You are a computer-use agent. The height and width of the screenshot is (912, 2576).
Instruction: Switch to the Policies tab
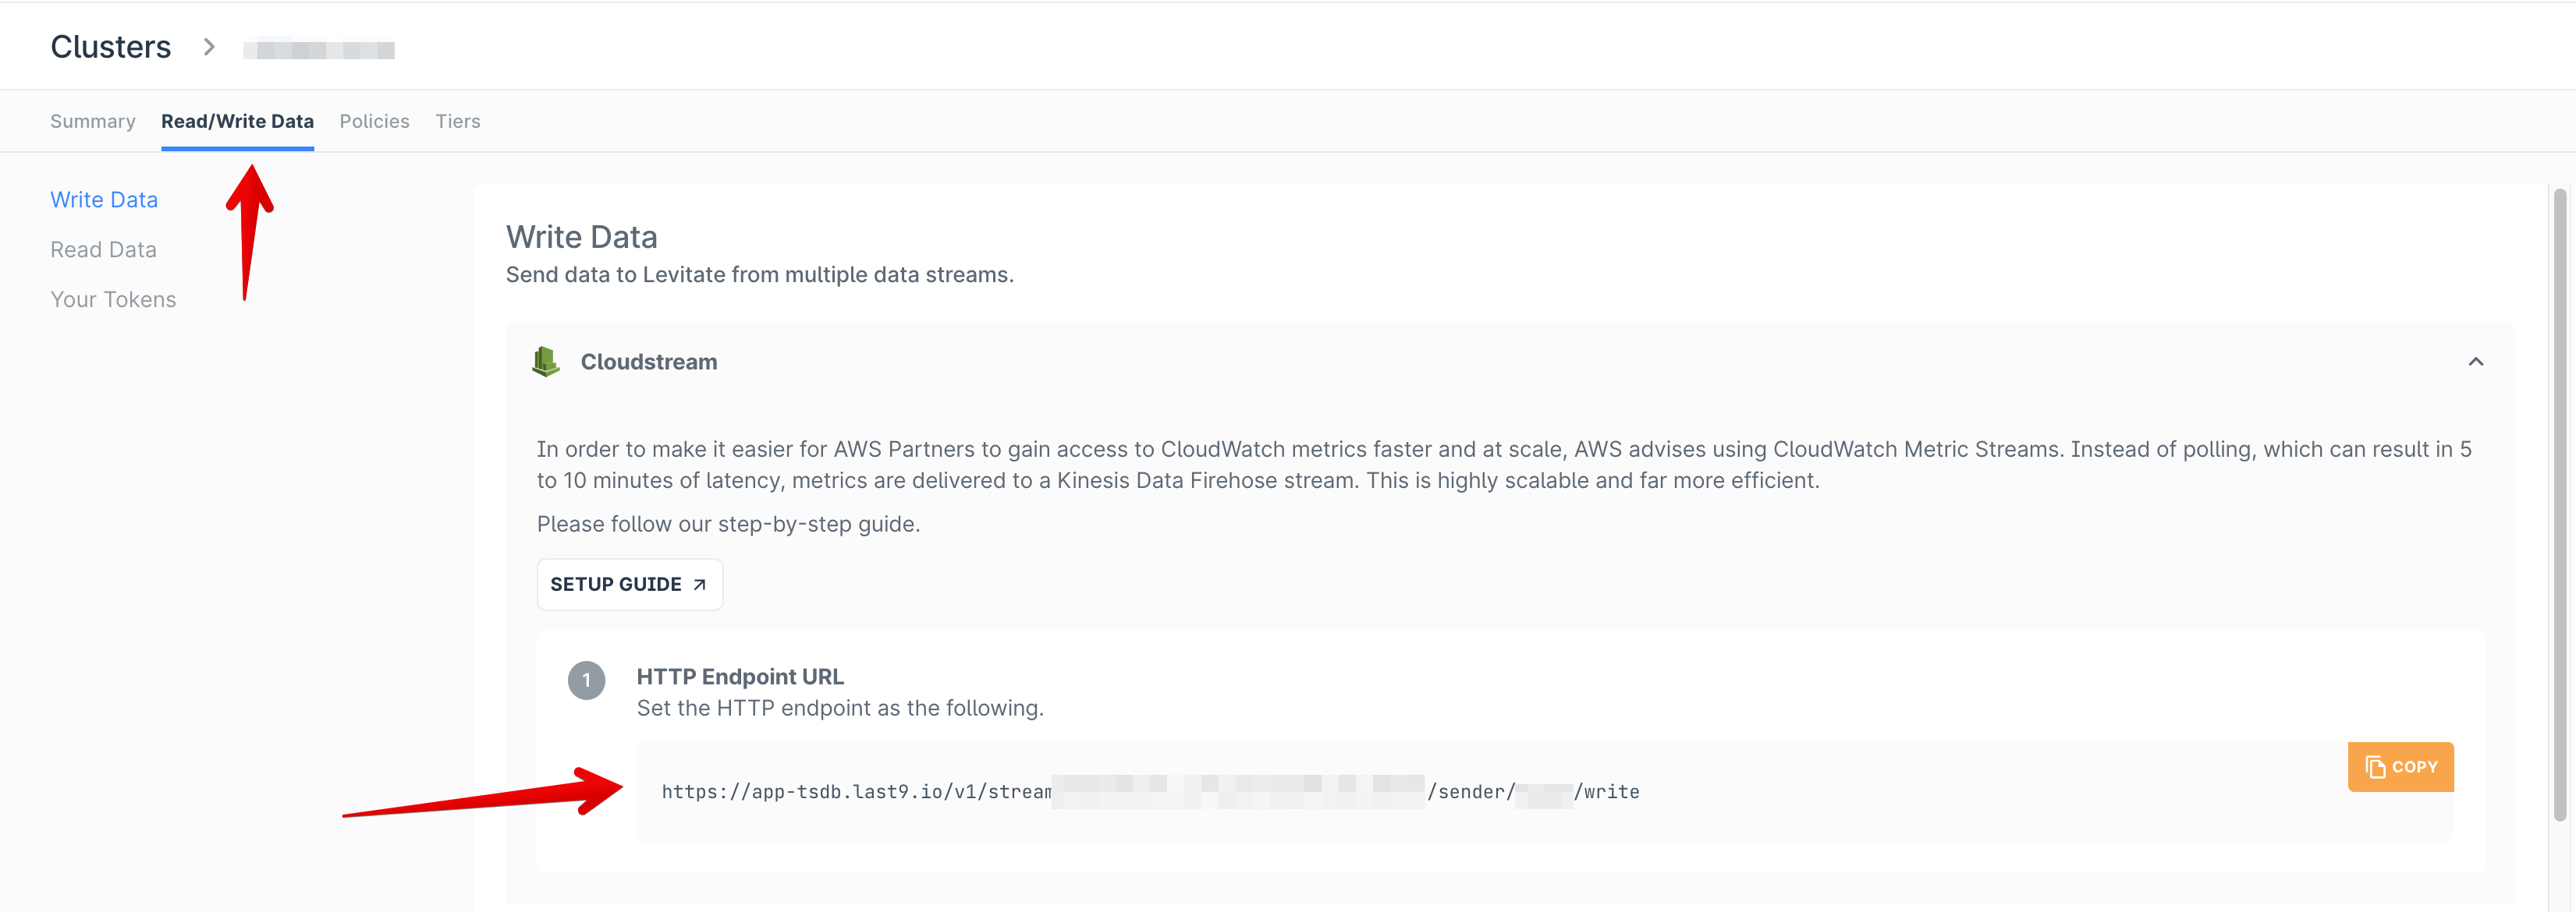click(x=374, y=121)
